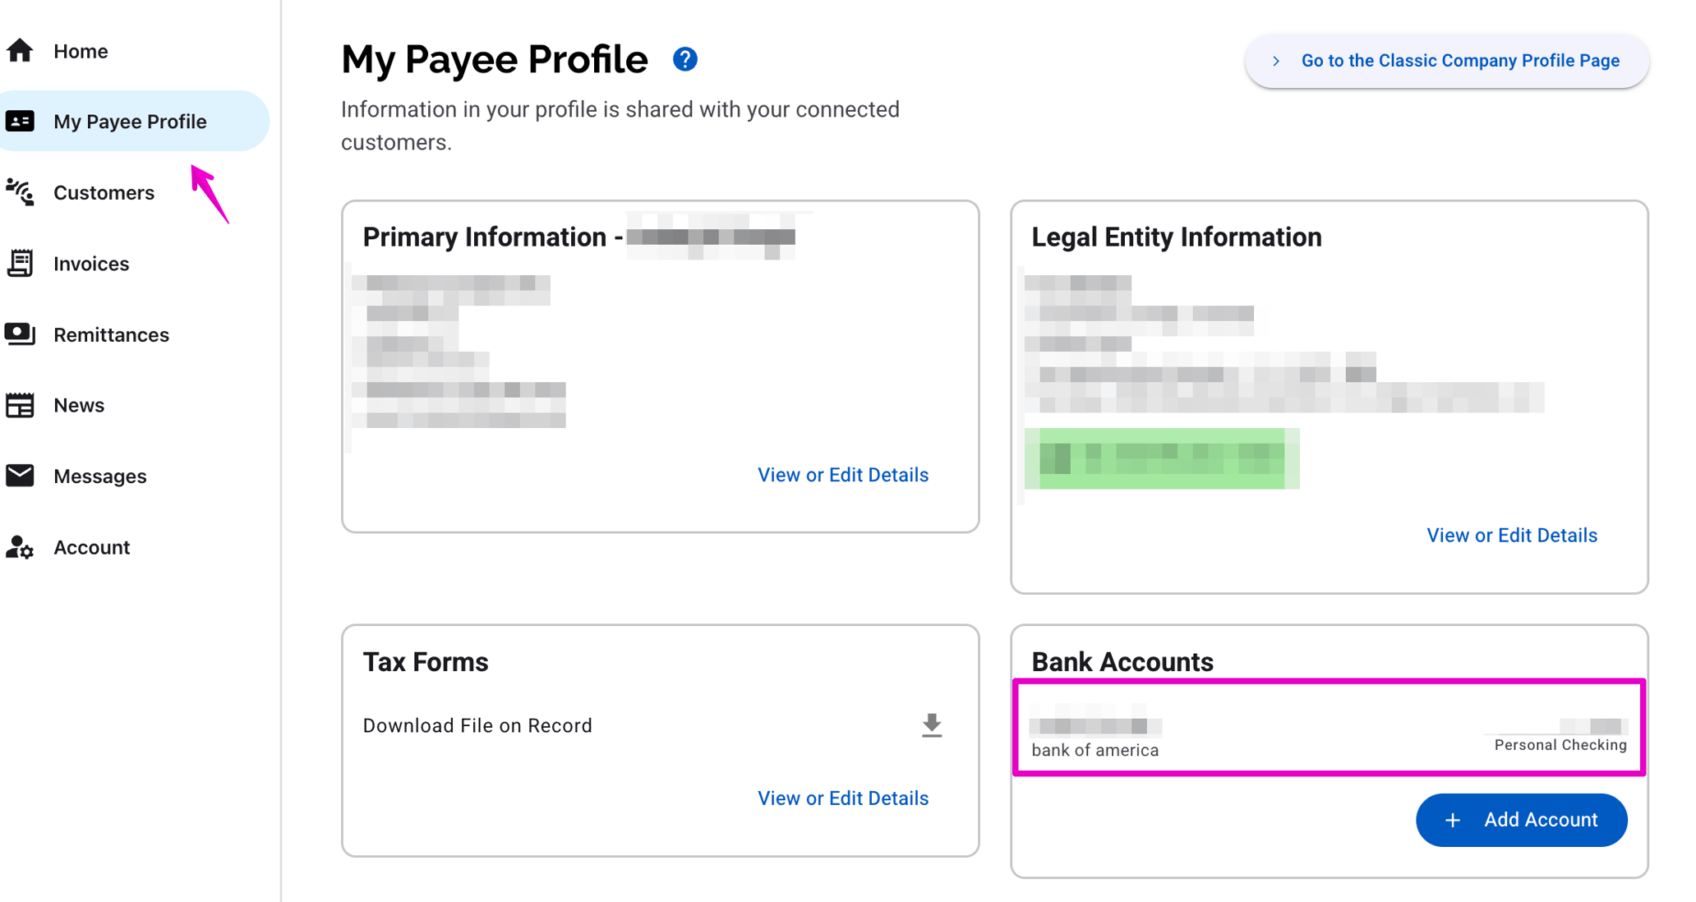This screenshot has height=902, width=1696.
Task: Click the Add Account button
Action: pos(1521,820)
